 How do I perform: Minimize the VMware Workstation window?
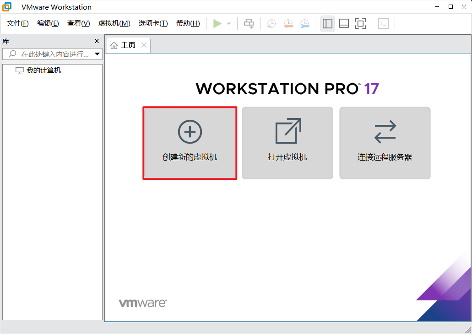tap(437, 6)
